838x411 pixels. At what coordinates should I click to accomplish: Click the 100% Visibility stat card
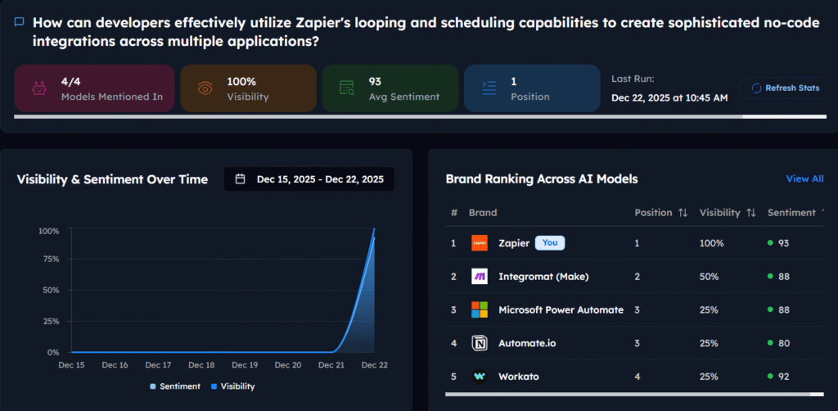tap(249, 88)
